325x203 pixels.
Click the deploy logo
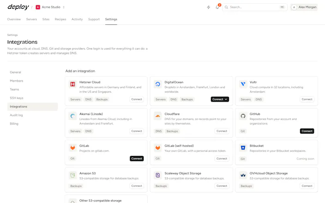[18, 7]
